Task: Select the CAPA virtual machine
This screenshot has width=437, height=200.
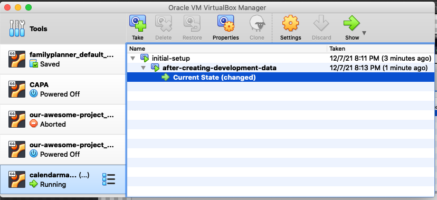Action: [63, 89]
